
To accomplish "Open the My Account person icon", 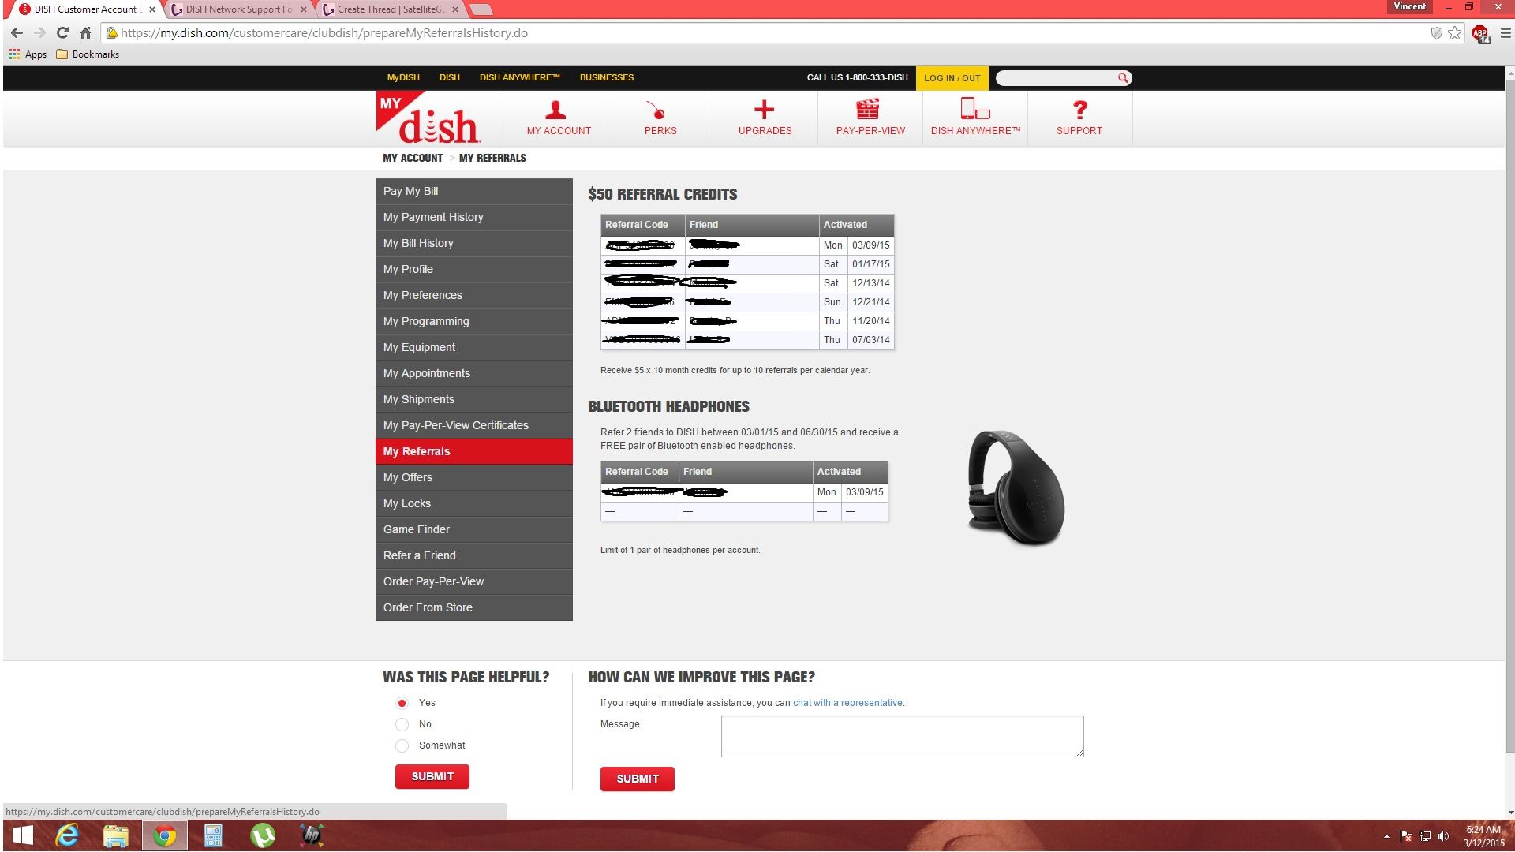I will [x=555, y=110].
